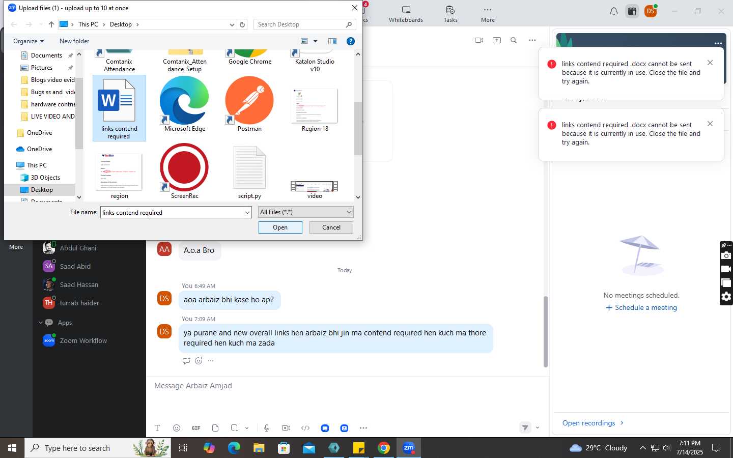This screenshot has height=458, width=733.
Task: Open the Organize menu
Action: [x=29, y=41]
